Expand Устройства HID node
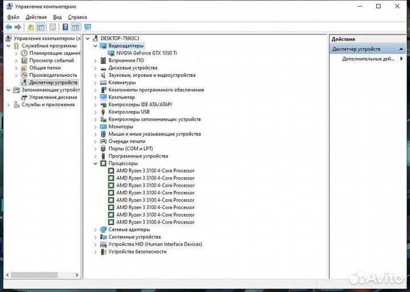 tap(96, 244)
